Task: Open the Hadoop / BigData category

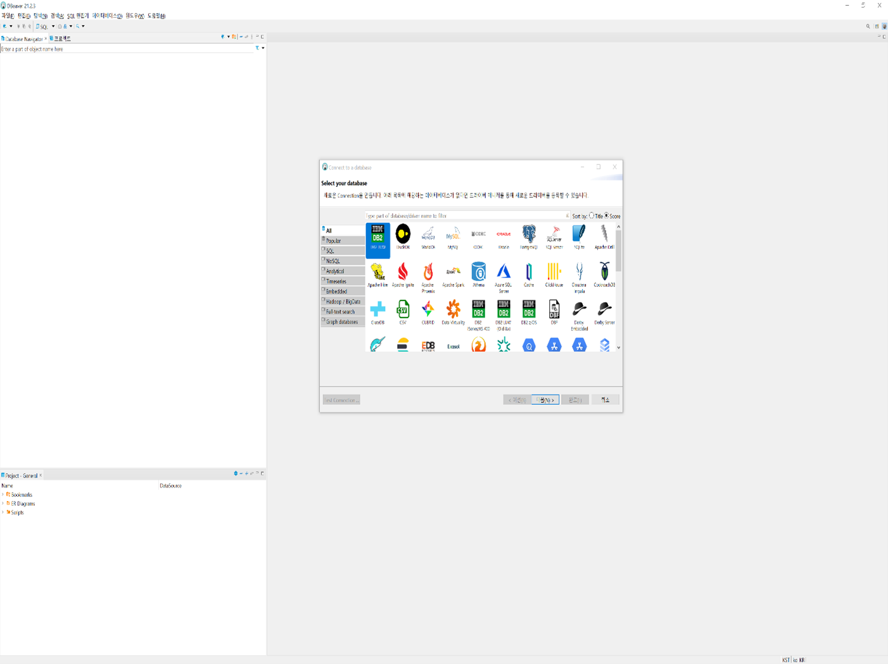Action: (343, 301)
